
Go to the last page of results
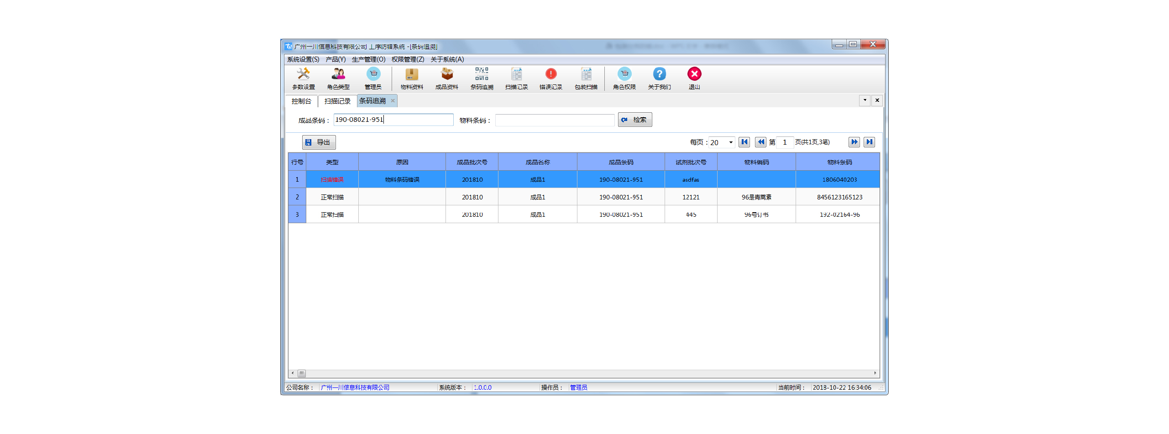(x=870, y=142)
